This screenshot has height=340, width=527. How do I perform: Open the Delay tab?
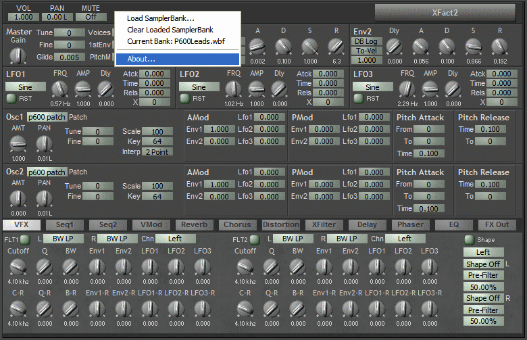[367, 224]
